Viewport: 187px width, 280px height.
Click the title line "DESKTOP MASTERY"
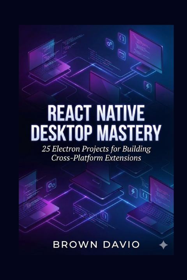(96, 133)
